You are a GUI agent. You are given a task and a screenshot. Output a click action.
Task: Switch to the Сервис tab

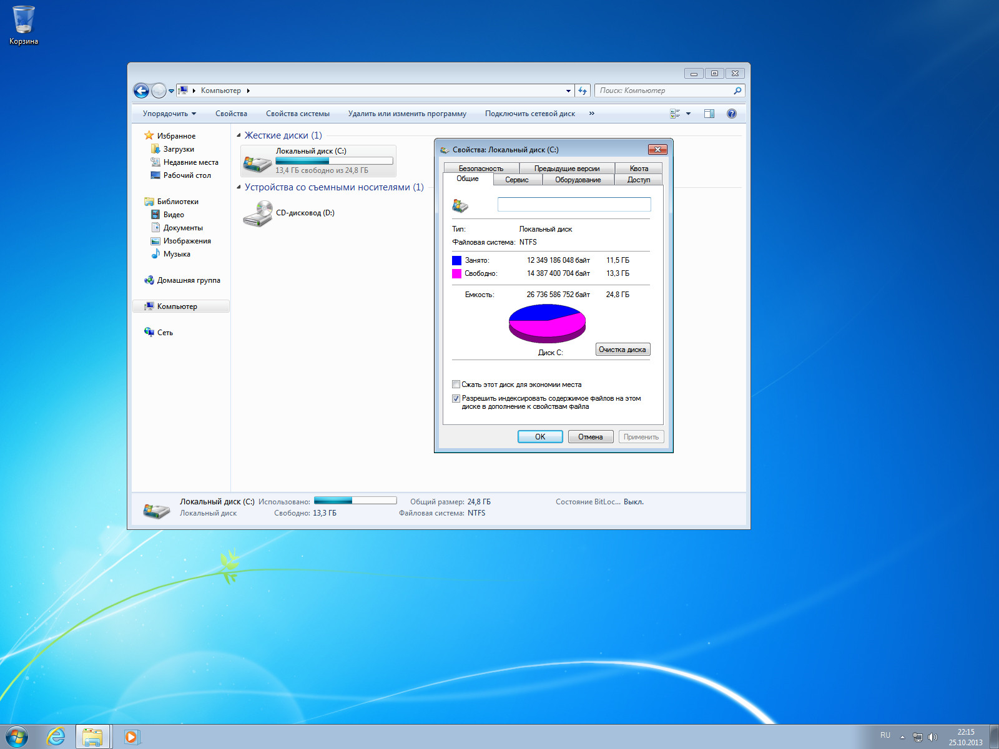(x=516, y=180)
